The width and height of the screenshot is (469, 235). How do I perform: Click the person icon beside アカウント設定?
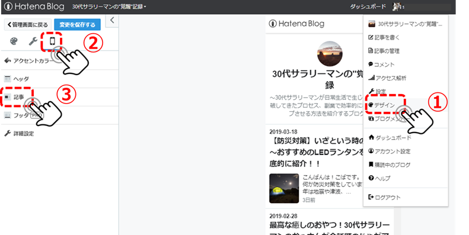(x=371, y=151)
